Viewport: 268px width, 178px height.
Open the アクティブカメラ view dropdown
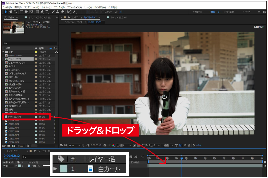[x=150, y=145]
